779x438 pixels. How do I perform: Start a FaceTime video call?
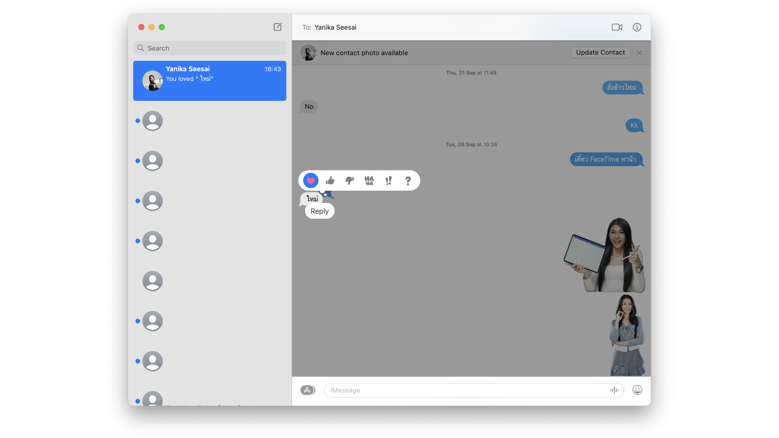617,27
